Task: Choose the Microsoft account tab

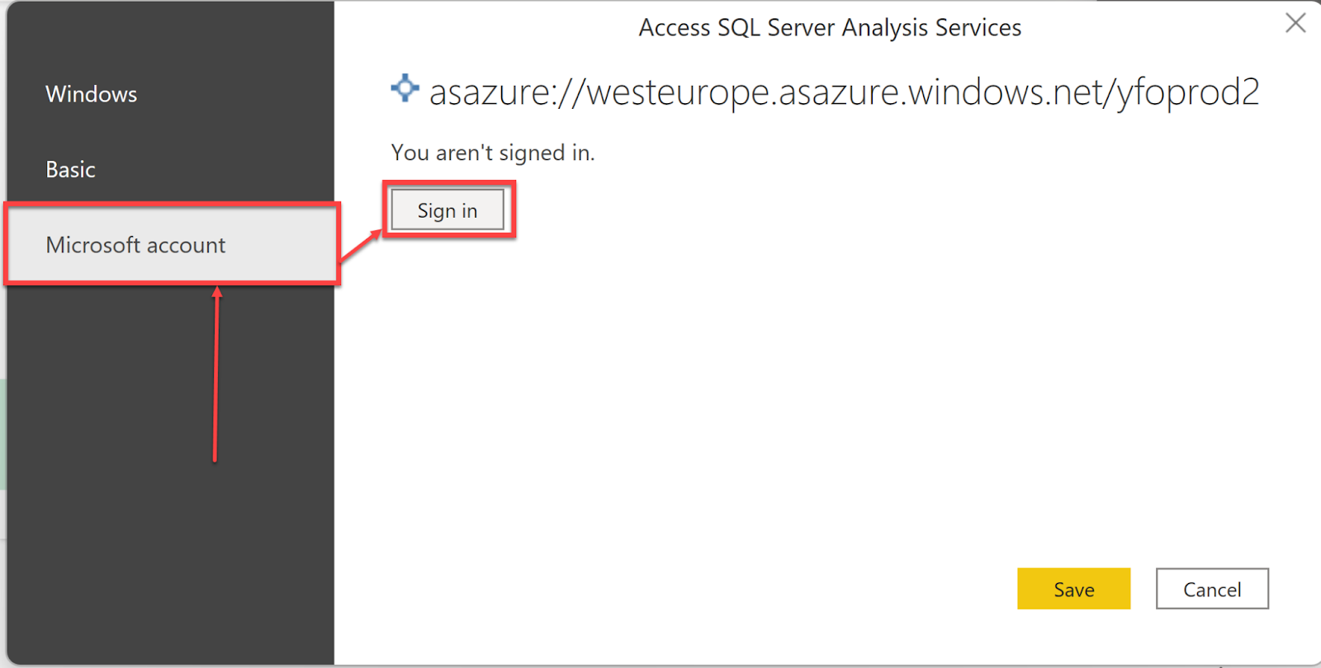Action: 135,245
